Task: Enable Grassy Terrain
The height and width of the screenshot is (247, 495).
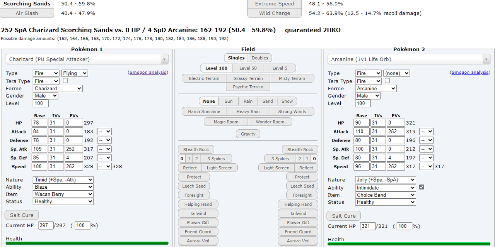Action: [x=248, y=78]
